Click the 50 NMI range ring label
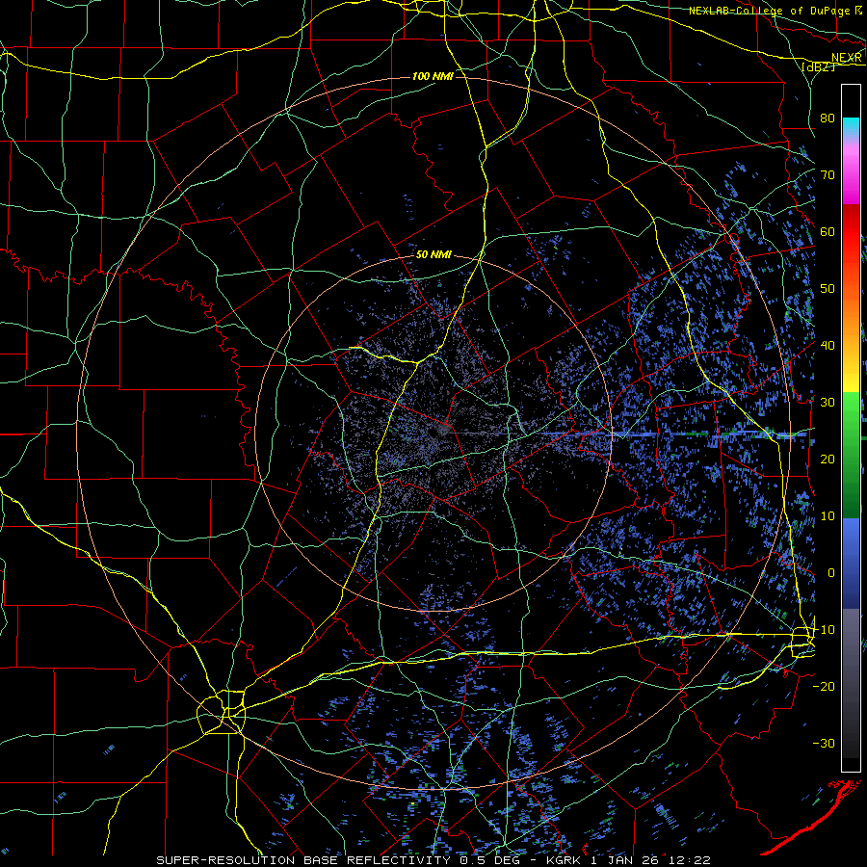 pos(433,255)
